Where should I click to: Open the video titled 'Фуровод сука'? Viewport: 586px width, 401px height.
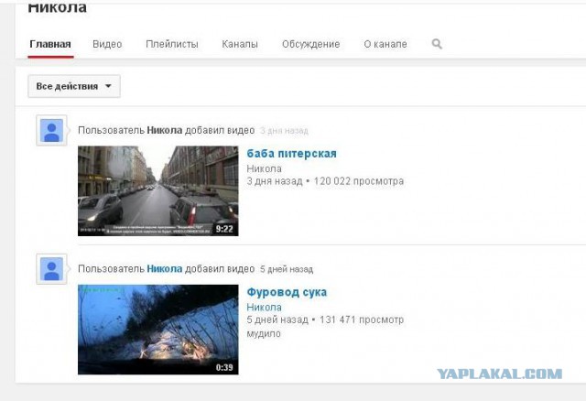coord(287,292)
